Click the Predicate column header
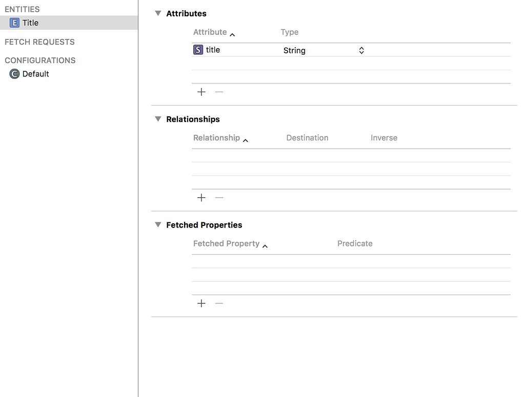 coord(355,243)
